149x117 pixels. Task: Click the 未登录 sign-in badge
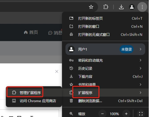[x=127, y=49]
